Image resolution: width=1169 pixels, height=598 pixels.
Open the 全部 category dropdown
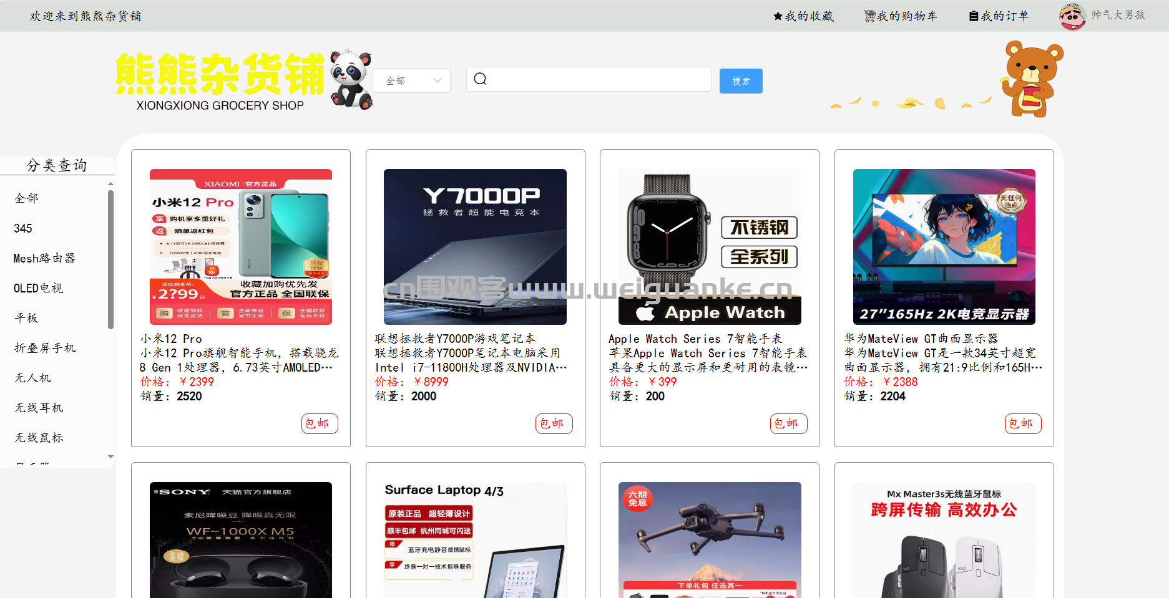[412, 80]
